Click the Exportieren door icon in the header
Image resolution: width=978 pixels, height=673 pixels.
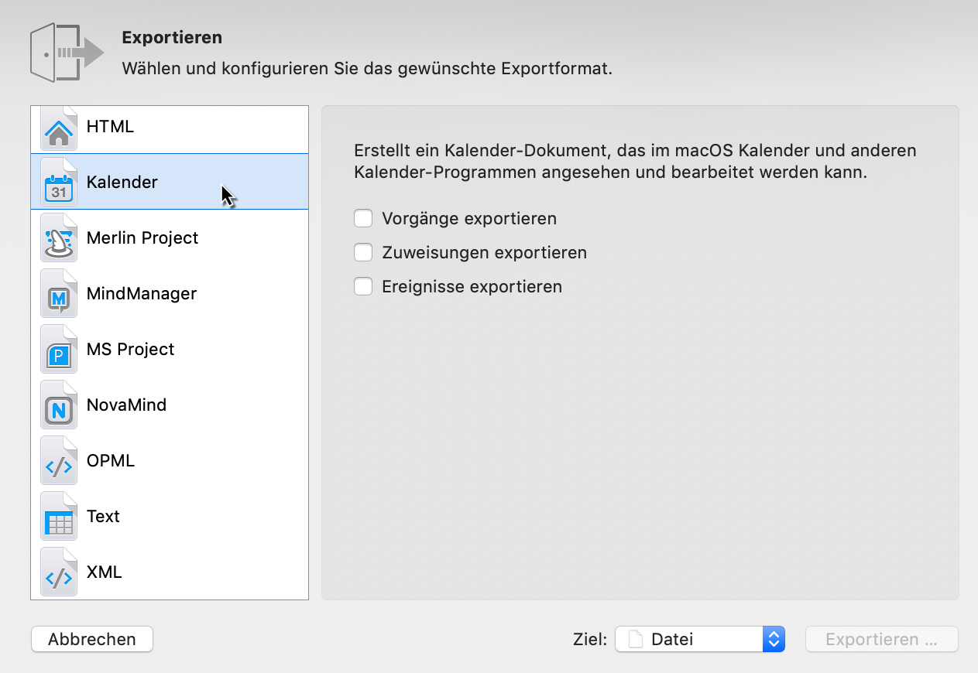[x=66, y=52]
